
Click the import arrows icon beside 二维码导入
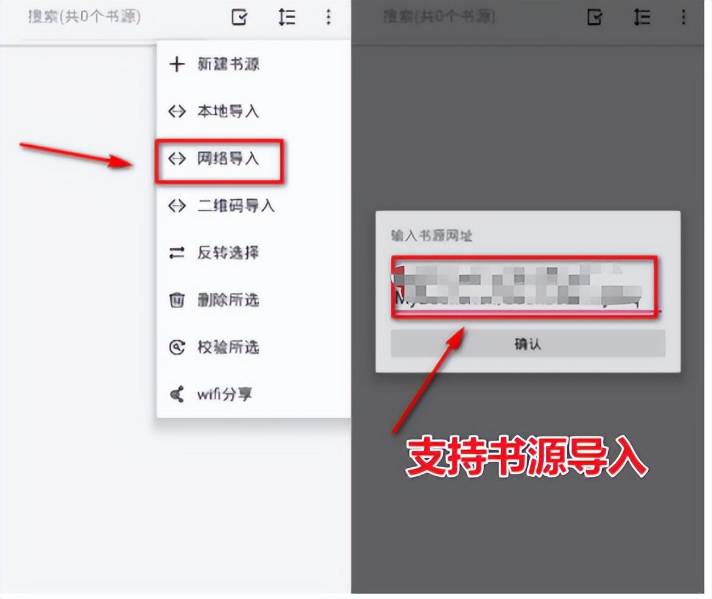pyautogui.click(x=177, y=206)
